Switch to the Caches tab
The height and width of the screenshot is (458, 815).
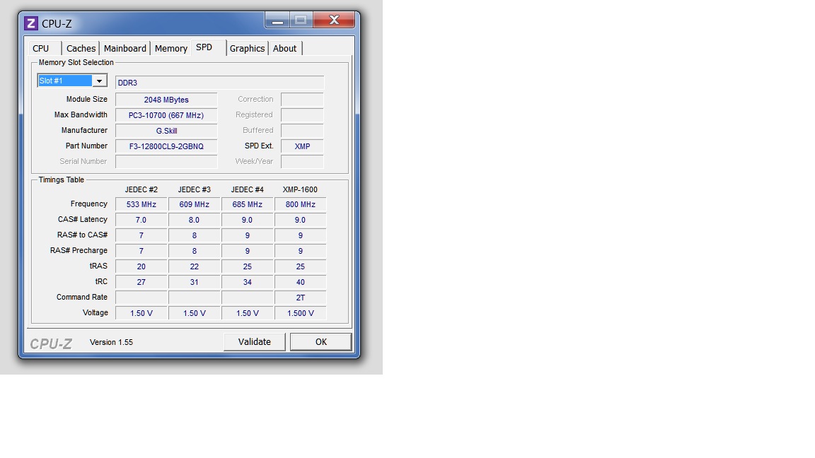pyautogui.click(x=81, y=48)
